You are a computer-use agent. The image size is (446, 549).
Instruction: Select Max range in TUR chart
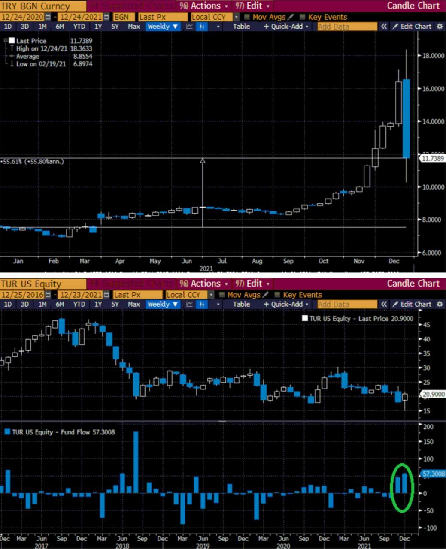(x=134, y=304)
